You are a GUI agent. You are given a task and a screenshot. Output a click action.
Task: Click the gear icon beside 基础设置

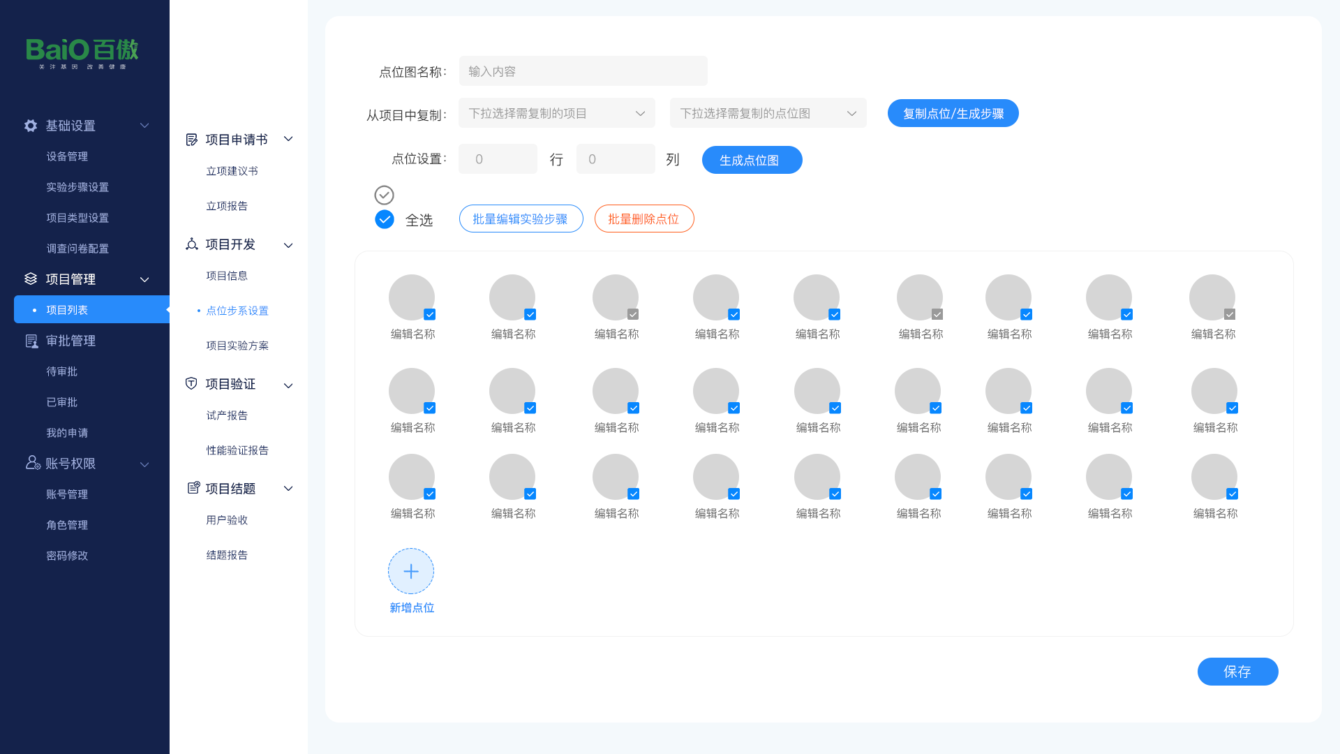31,126
